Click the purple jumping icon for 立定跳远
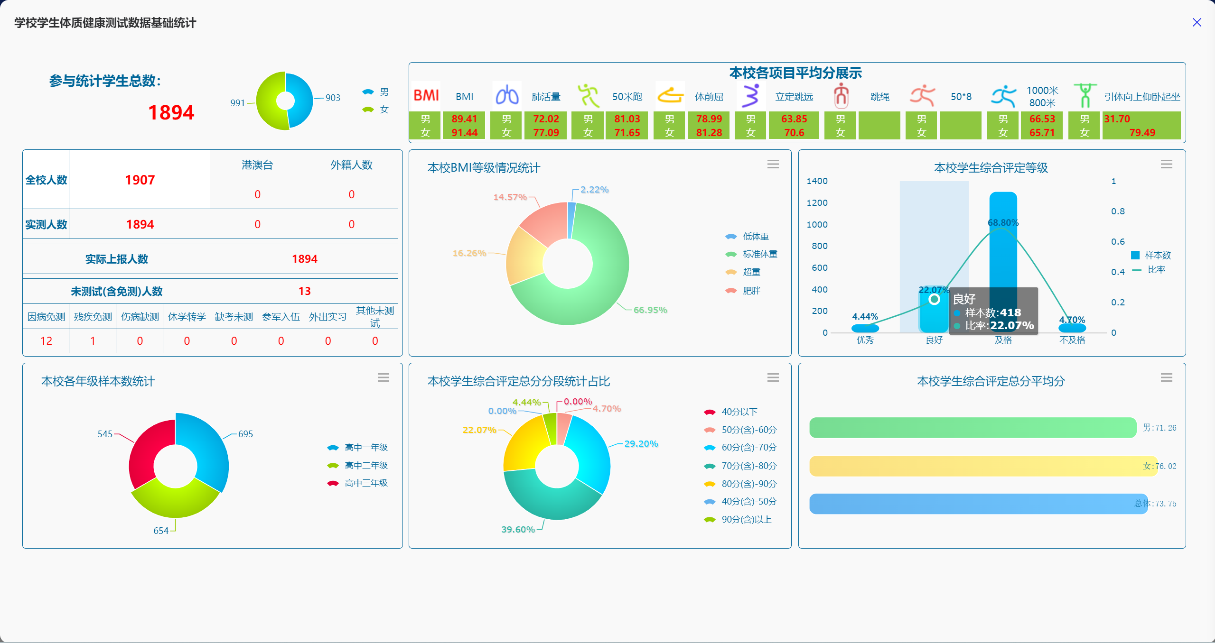Screen dimensions: 1216x643 pyautogui.click(x=750, y=96)
